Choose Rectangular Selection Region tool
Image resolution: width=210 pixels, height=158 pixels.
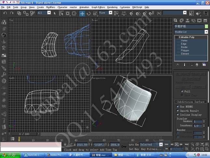(x=68, y=13)
